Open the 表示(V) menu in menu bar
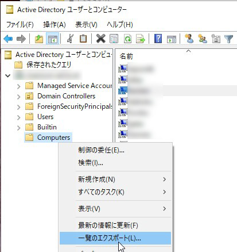The image size is (237, 252). [86, 25]
